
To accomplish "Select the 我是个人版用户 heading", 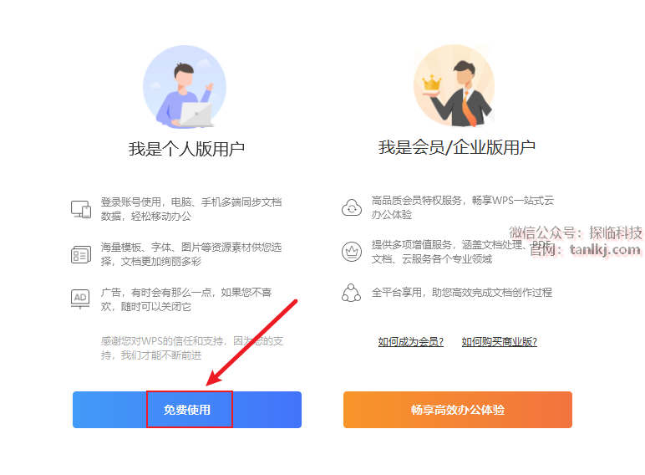I will tap(187, 149).
